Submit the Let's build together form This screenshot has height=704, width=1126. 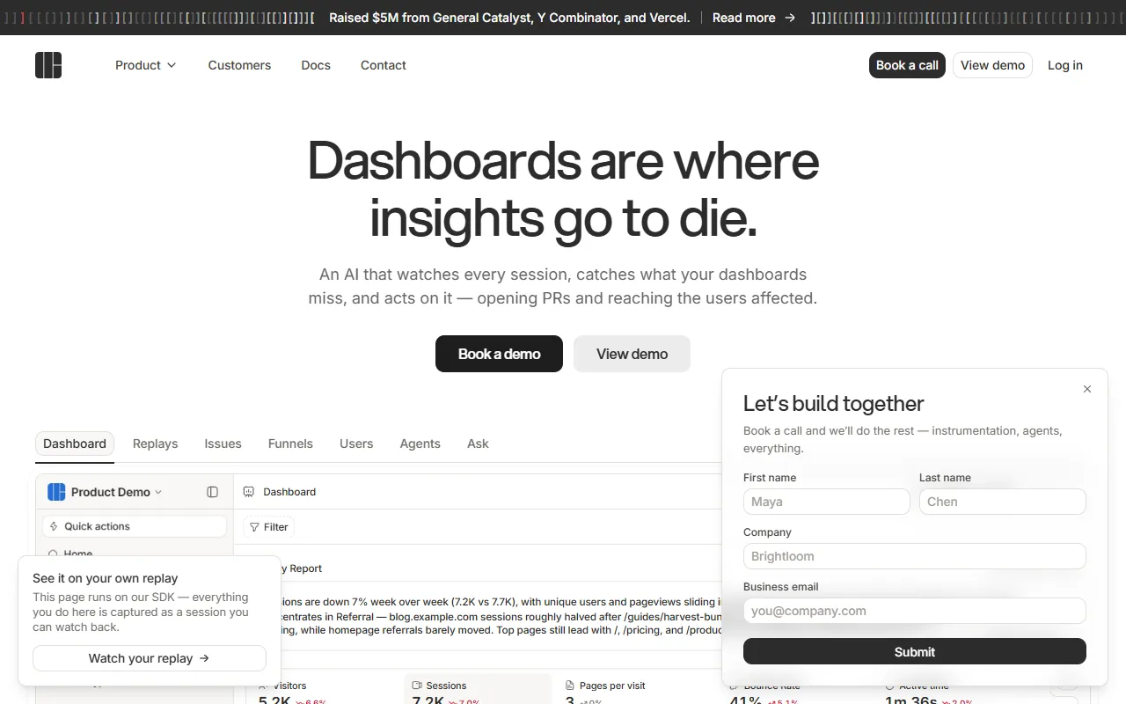click(x=915, y=651)
